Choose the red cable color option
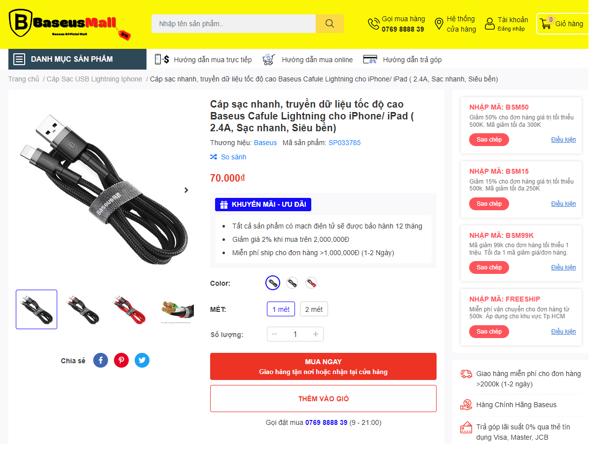The image size is (589, 455). [x=311, y=283]
